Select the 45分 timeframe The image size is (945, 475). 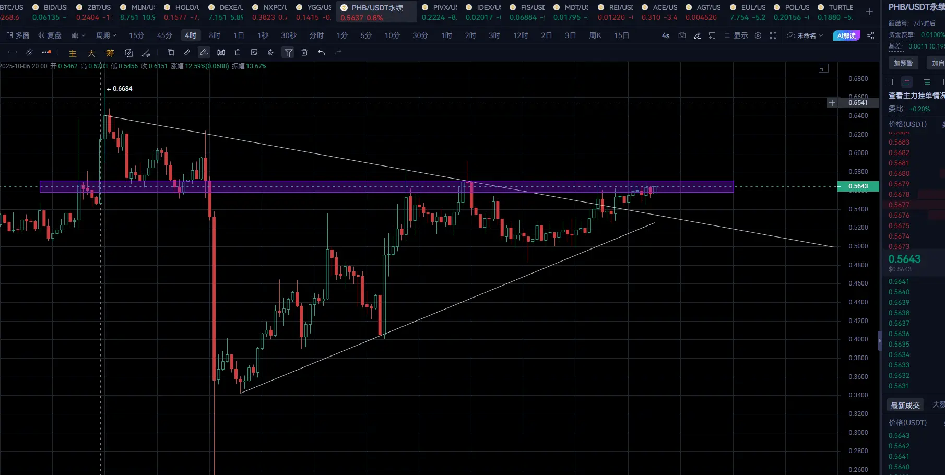click(x=164, y=35)
